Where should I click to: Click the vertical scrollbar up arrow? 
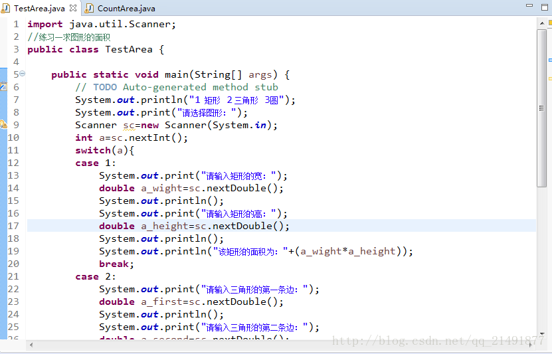point(542,23)
